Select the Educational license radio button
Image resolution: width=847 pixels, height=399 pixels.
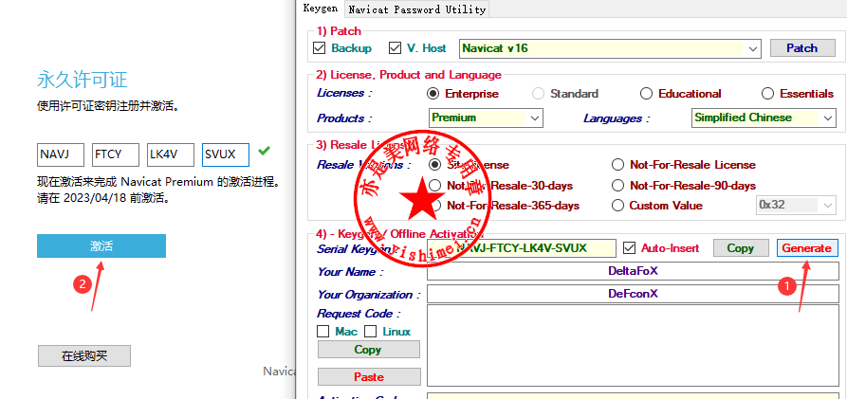[646, 94]
